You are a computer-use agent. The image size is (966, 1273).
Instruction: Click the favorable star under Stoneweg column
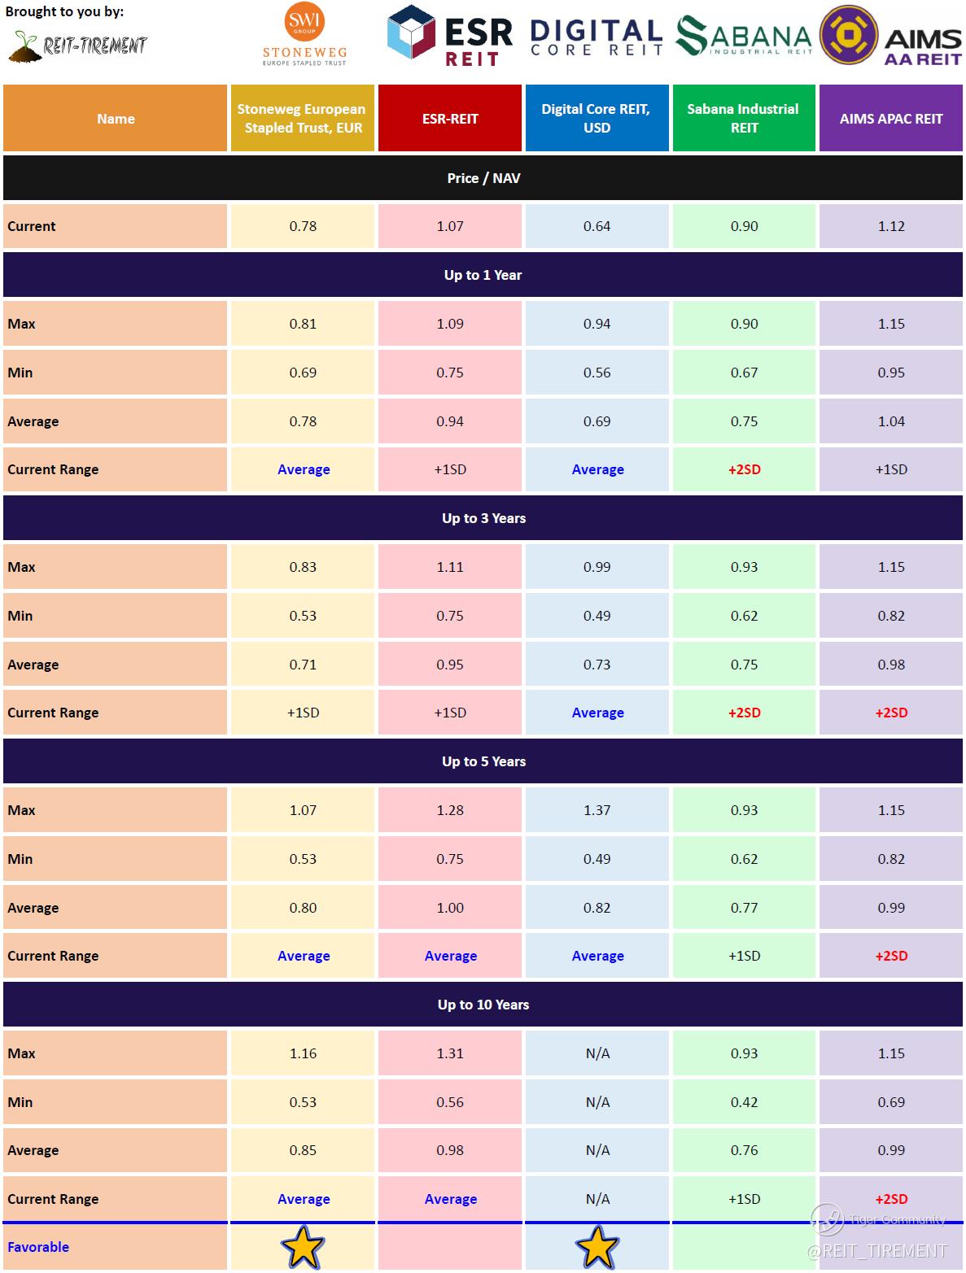click(x=303, y=1247)
